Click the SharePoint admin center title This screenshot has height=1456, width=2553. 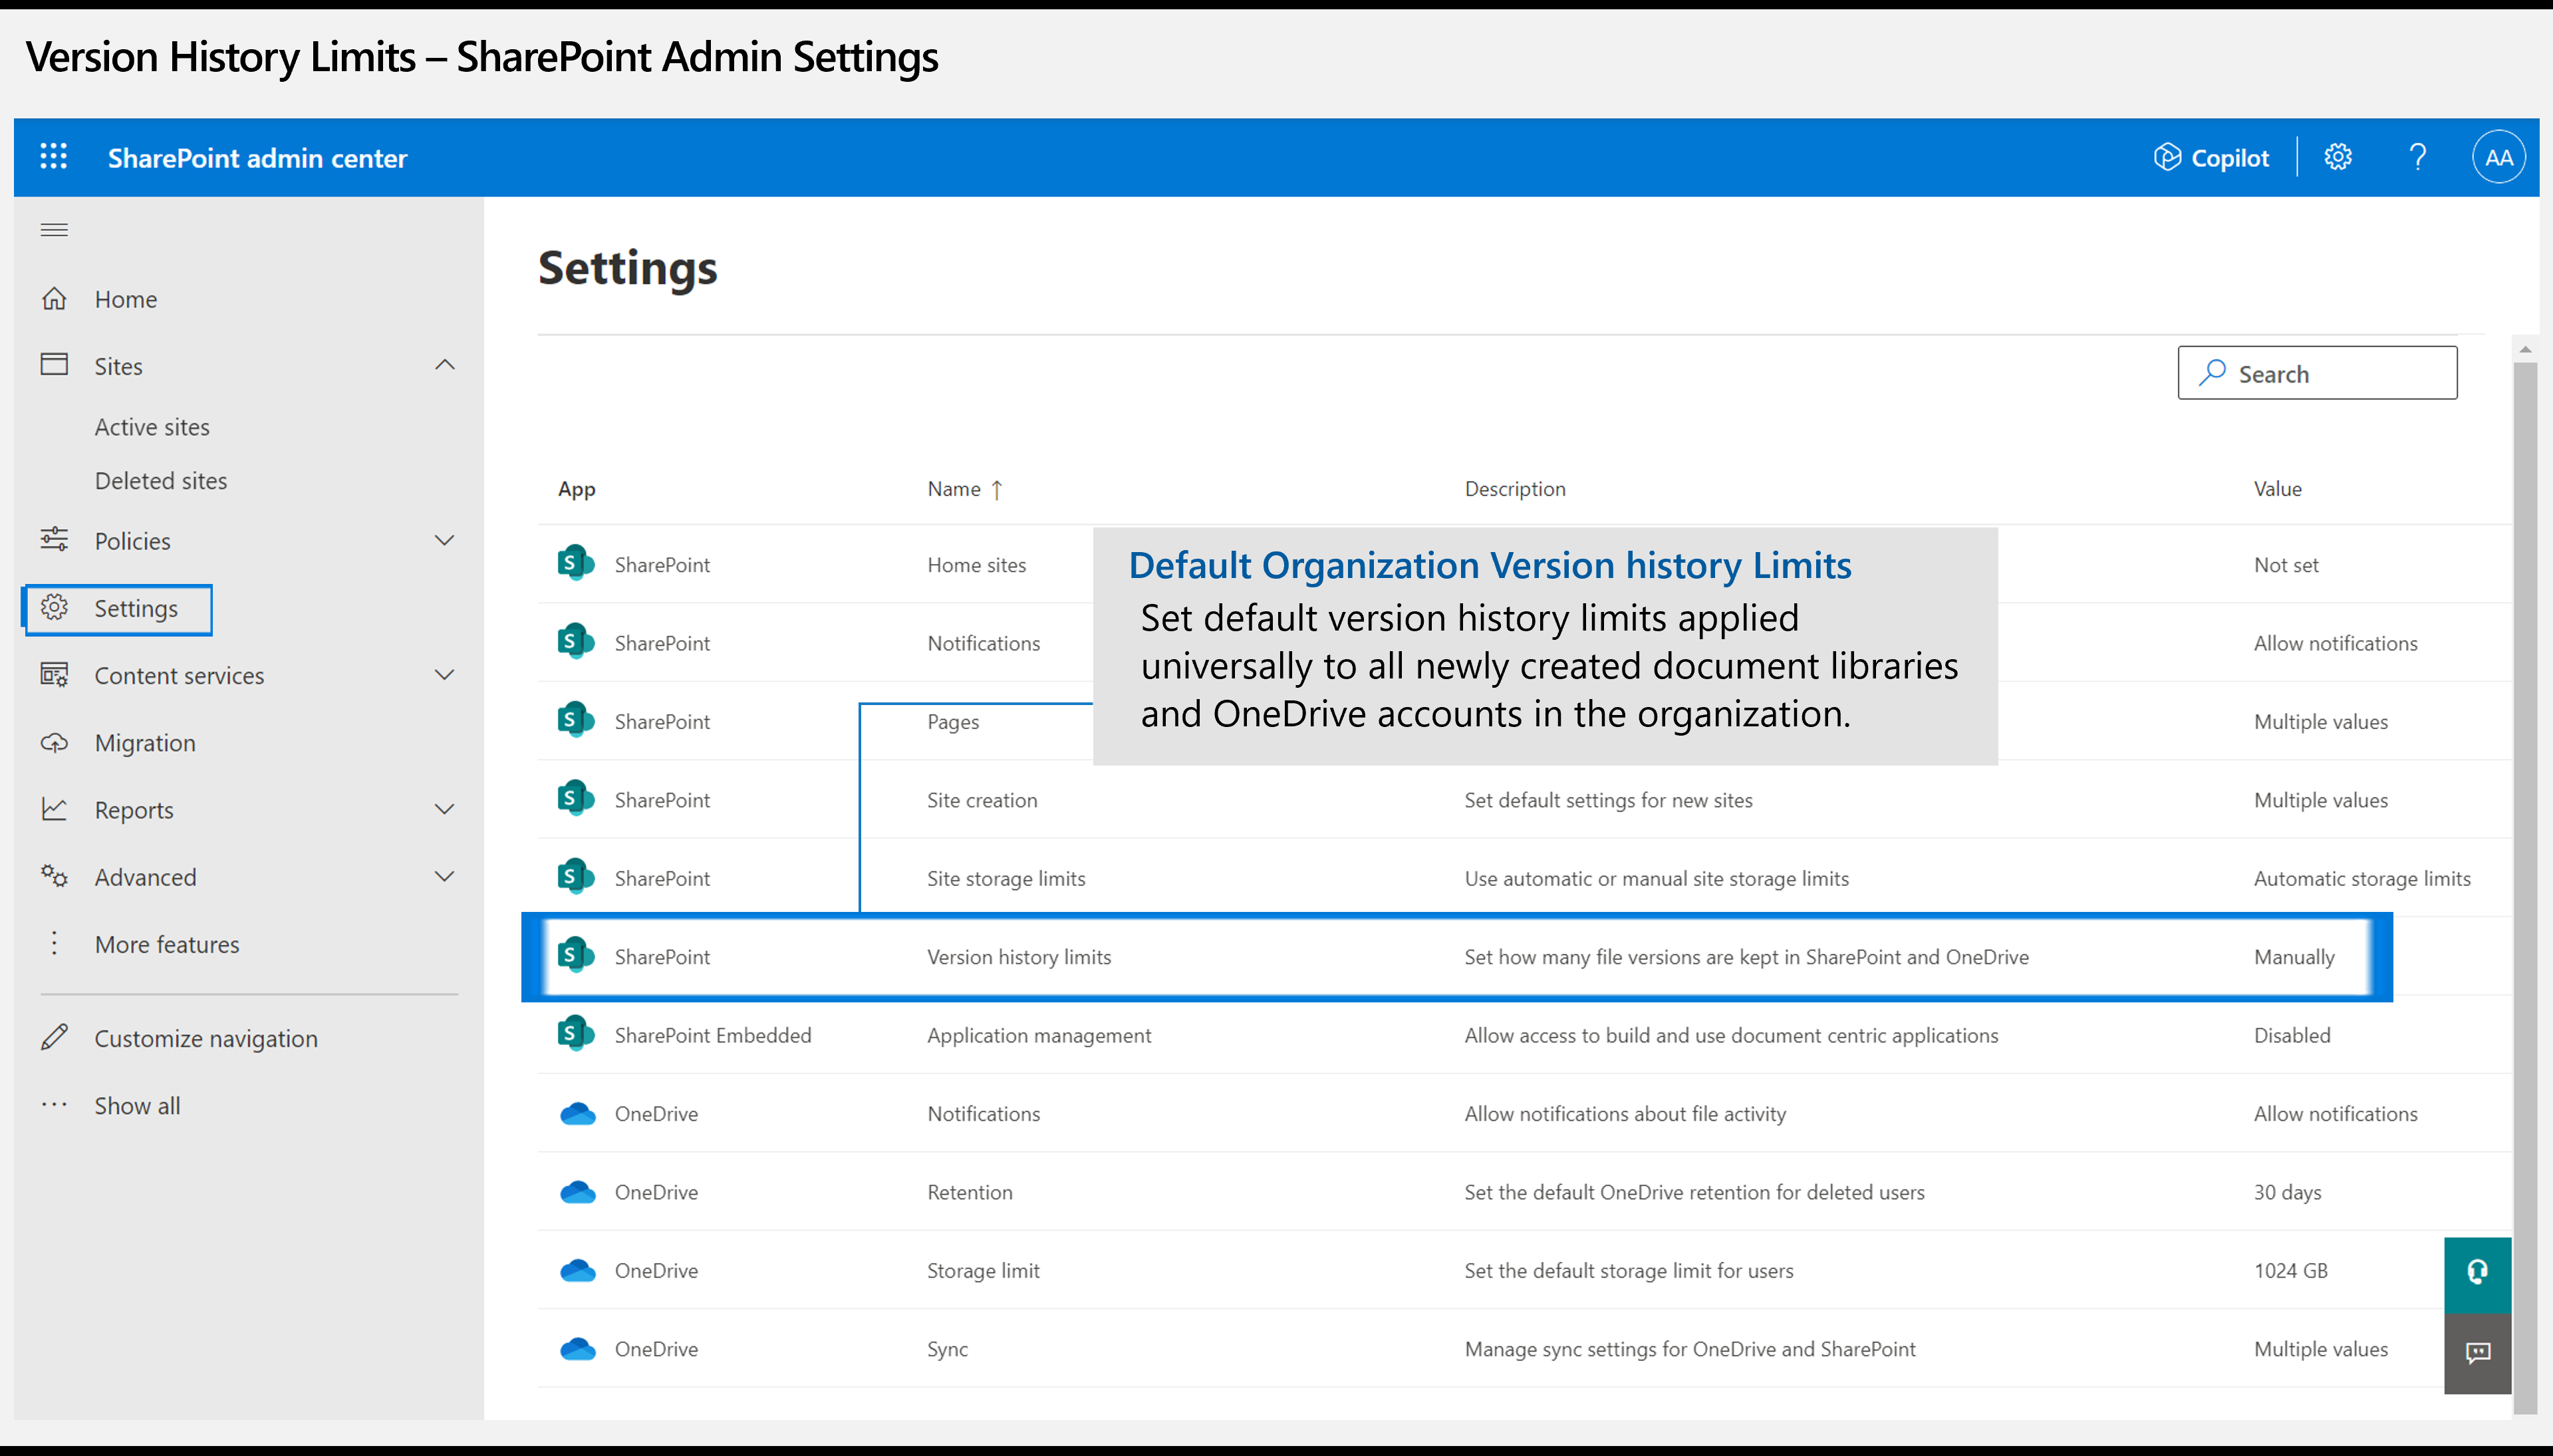pyautogui.click(x=257, y=158)
